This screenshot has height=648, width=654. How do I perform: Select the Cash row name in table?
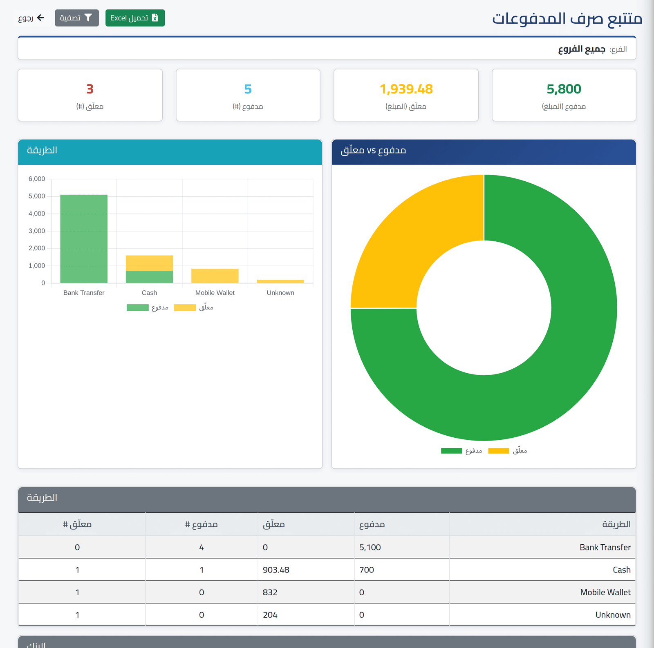tap(622, 570)
